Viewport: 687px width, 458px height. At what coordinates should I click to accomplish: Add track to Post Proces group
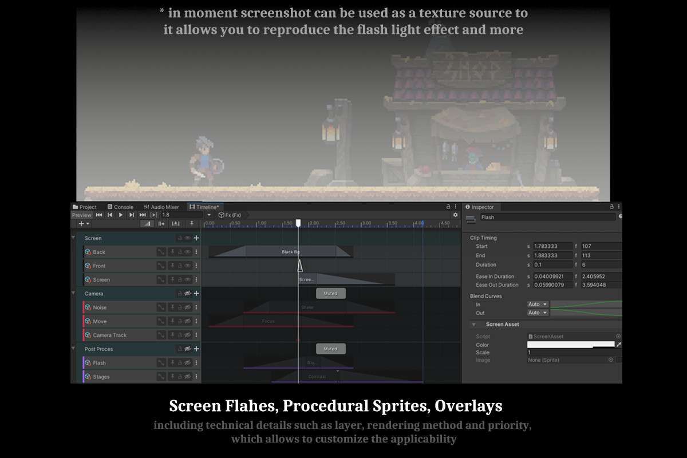(196, 349)
